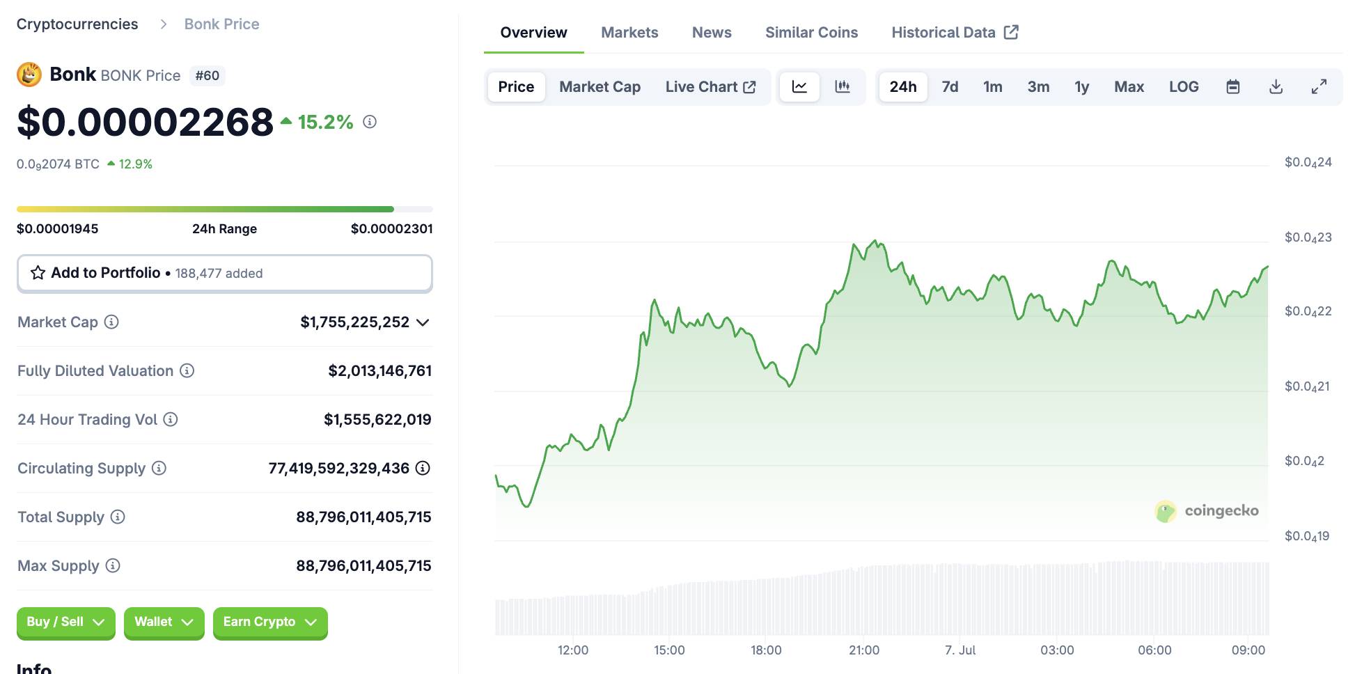Click the Total Supply info icon

point(118,517)
